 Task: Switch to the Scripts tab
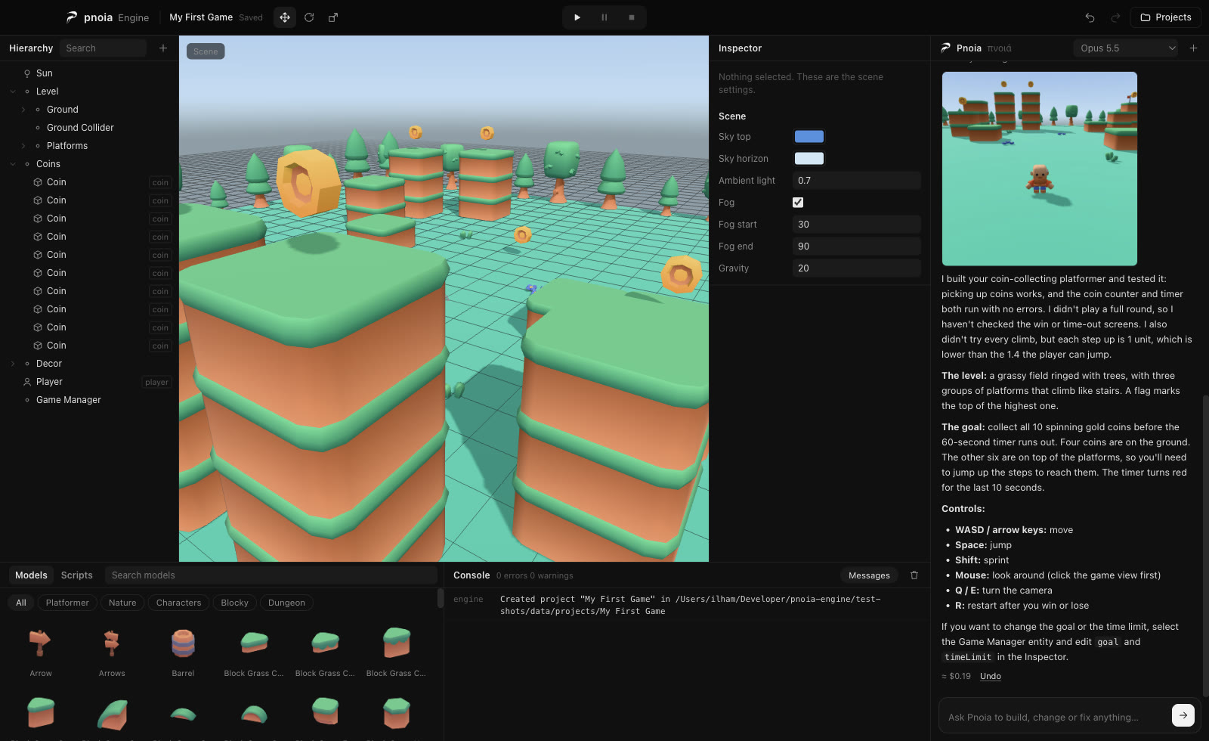click(77, 575)
